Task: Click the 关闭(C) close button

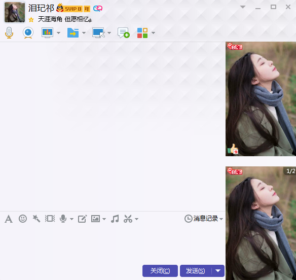Action: pyautogui.click(x=160, y=271)
